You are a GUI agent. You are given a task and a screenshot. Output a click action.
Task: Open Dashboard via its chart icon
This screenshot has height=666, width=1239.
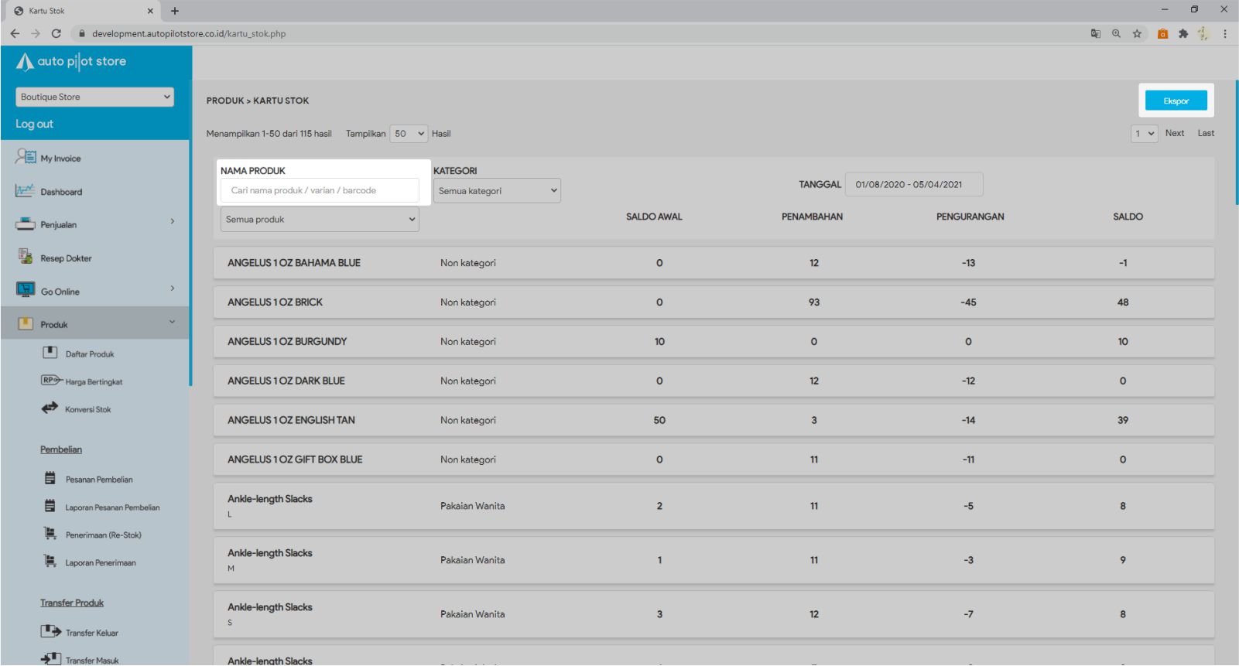coord(26,190)
